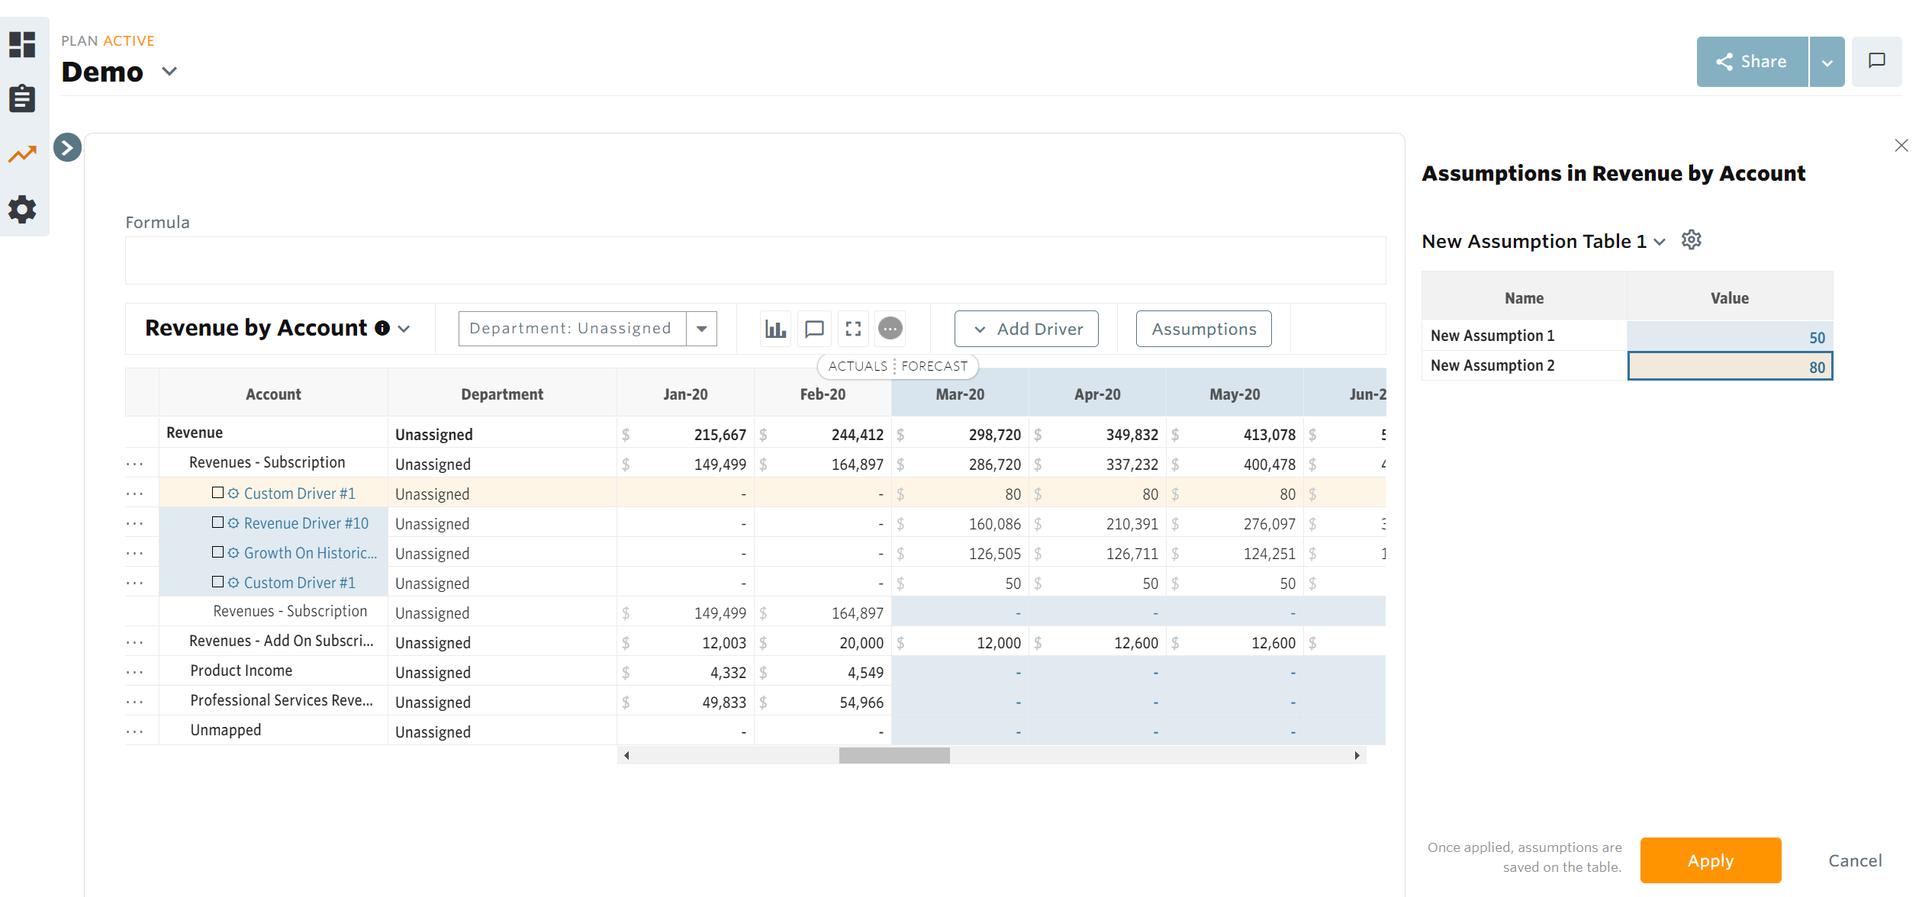Open the trending chart icon in sidebar
This screenshot has height=897, width=1919.
pyautogui.click(x=22, y=154)
